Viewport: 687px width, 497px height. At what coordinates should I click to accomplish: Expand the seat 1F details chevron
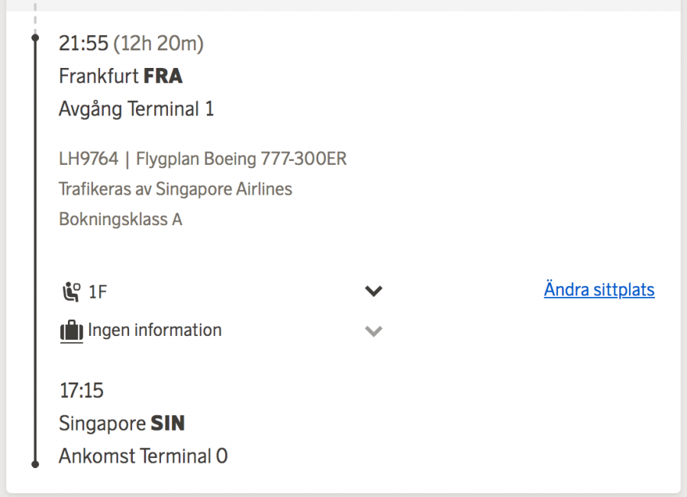tap(373, 291)
